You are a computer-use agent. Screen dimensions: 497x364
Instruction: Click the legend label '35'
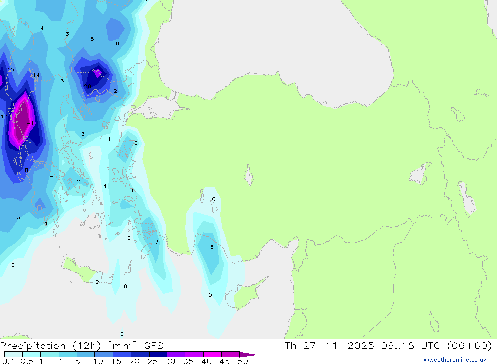[188, 361]
